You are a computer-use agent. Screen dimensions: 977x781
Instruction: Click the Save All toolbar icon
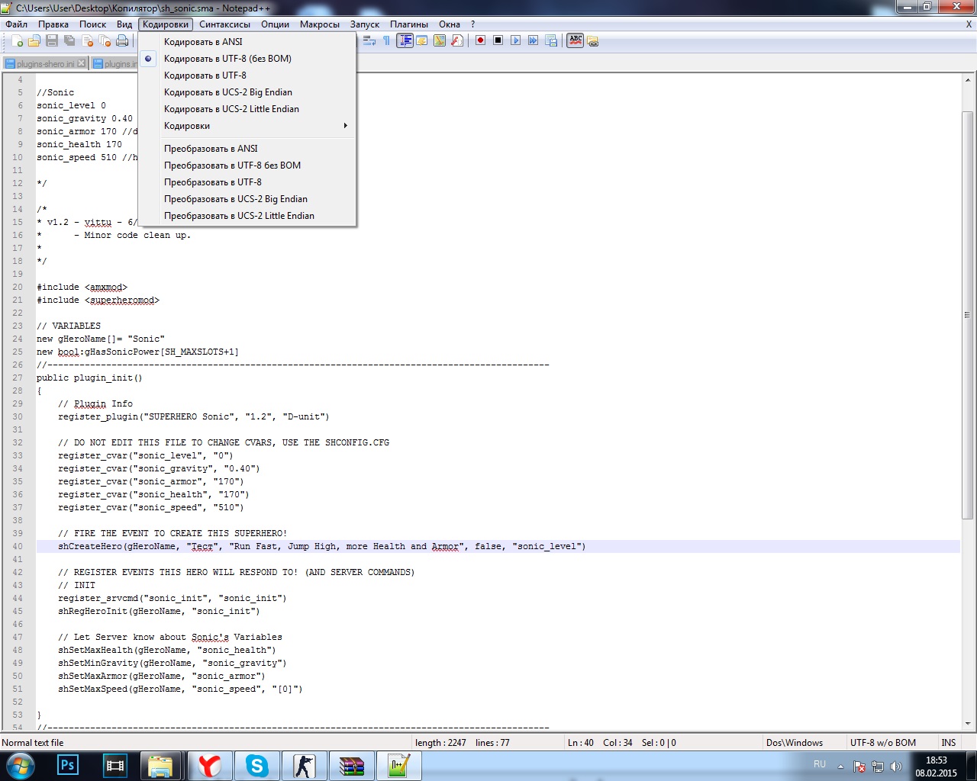coord(69,40)
